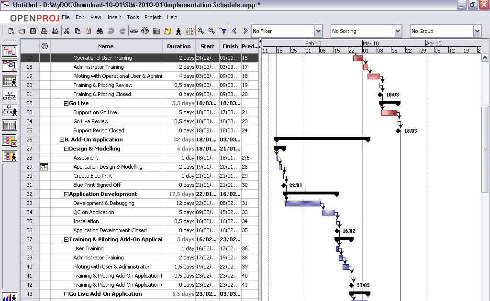This screenshot has width=490, height=301.
Task: Click the Zoom In magnifier
Action: (200, 31)
